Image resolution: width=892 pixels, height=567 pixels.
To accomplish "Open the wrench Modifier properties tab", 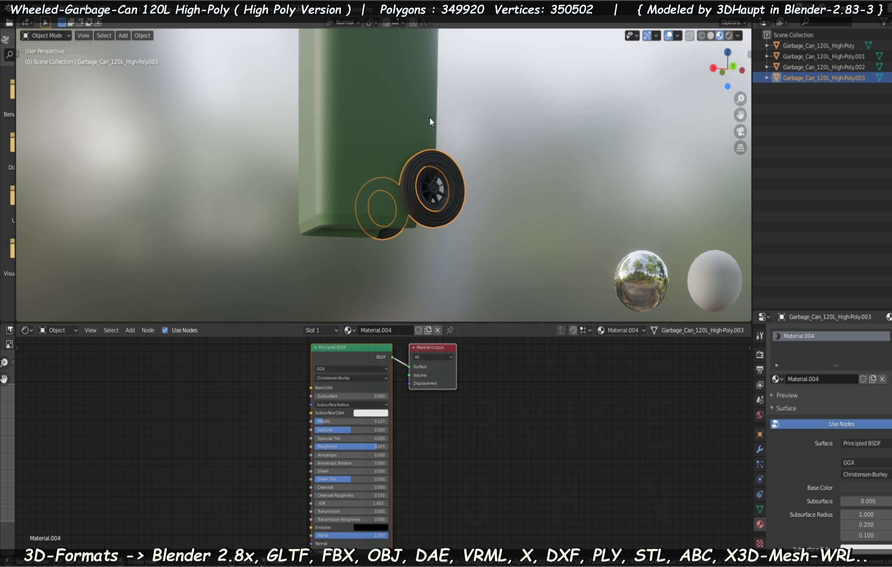I will 760,449.
